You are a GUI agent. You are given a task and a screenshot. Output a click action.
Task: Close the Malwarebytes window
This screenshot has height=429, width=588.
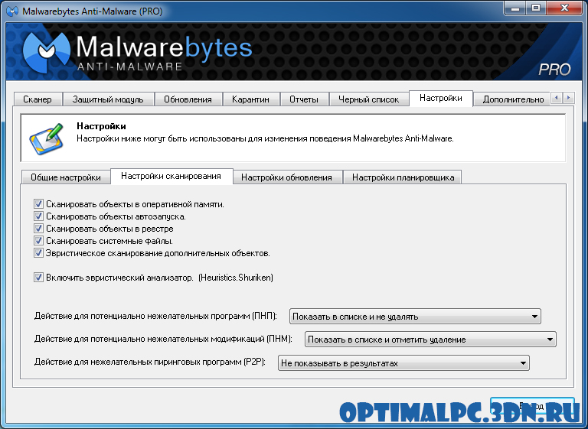coord(565,8)
